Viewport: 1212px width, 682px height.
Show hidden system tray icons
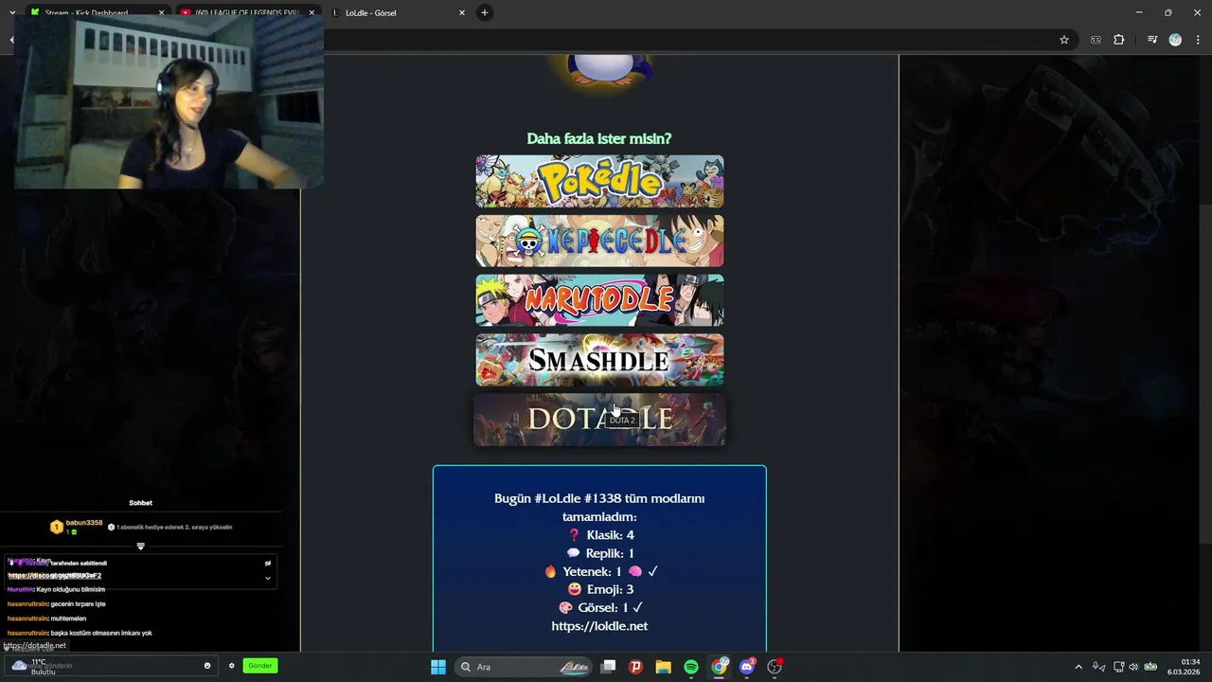tap(1078, 667)
